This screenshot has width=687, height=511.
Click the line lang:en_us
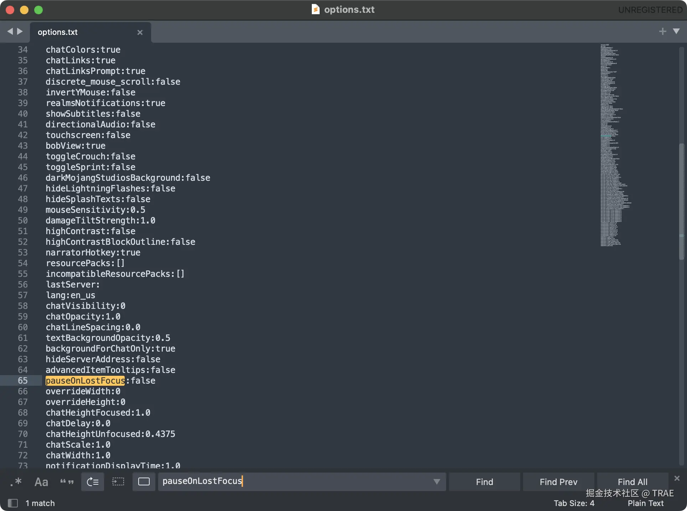(71, 295)
